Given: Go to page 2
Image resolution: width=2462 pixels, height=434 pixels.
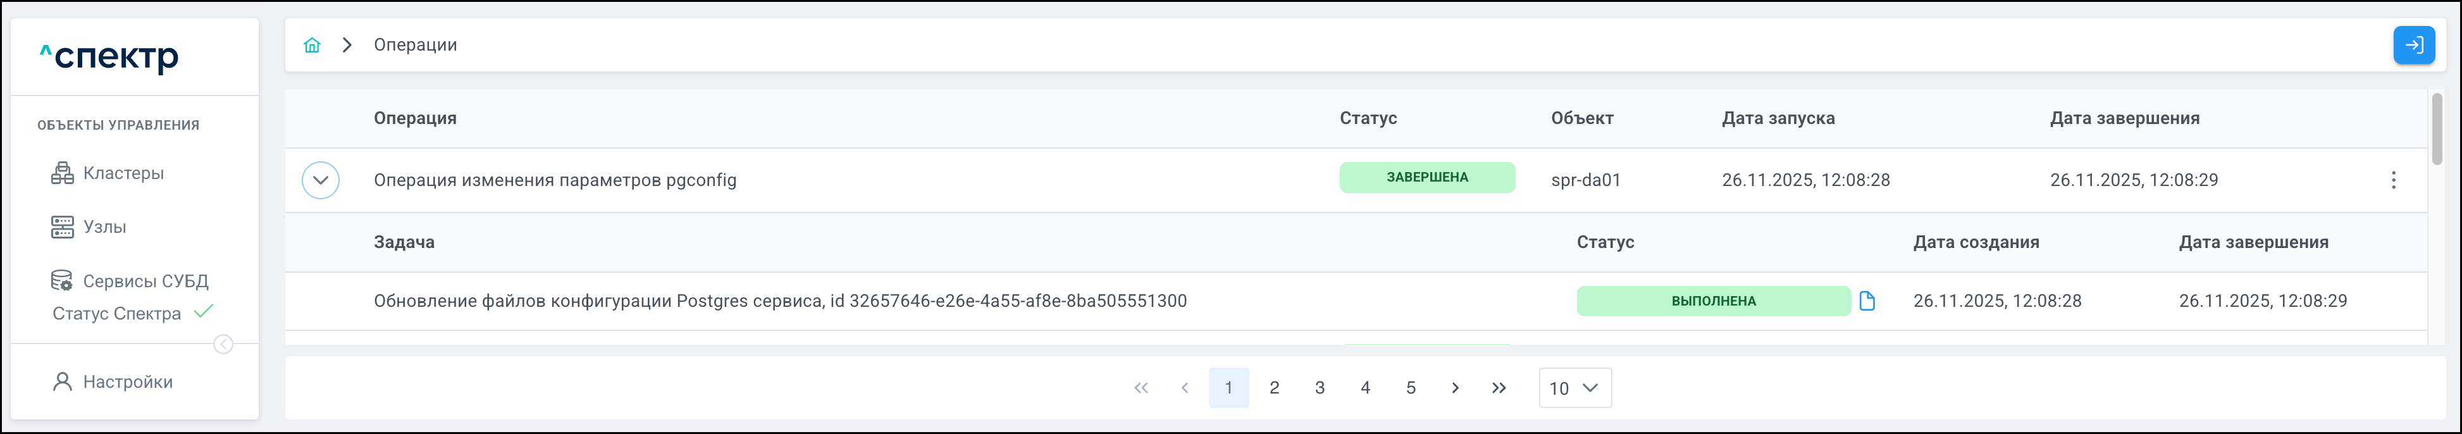Looking at the screenshot, I should pos(1274,388).
